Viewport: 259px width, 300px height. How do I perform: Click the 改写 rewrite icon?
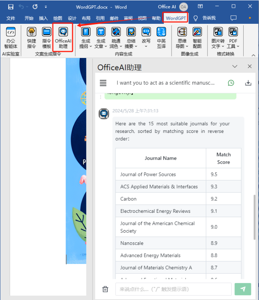[146, 32]
